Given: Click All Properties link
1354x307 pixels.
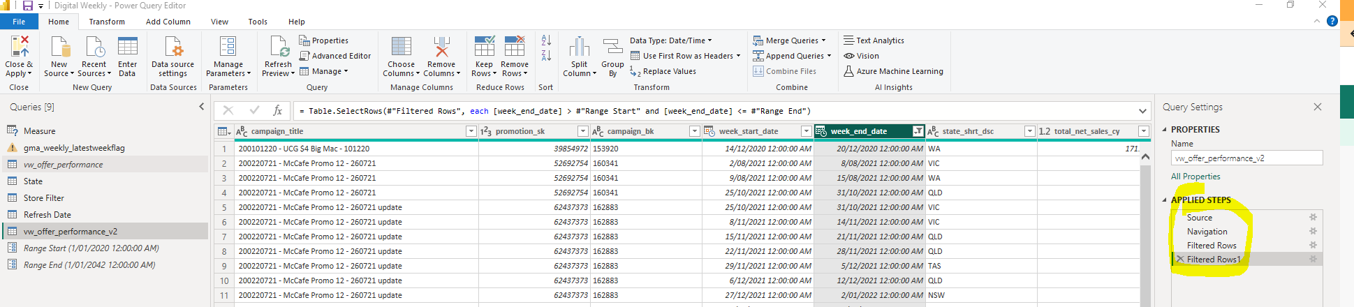Looking at the screenshot, I should click(x=1195, y=177).
